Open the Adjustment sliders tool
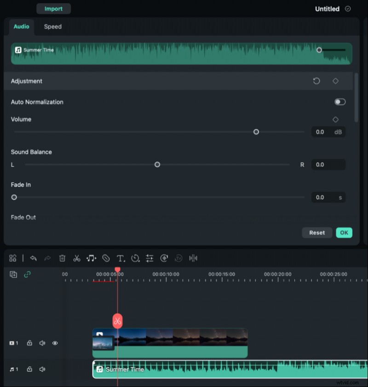This screenshot has height=387, width=368. pos(149,258)
